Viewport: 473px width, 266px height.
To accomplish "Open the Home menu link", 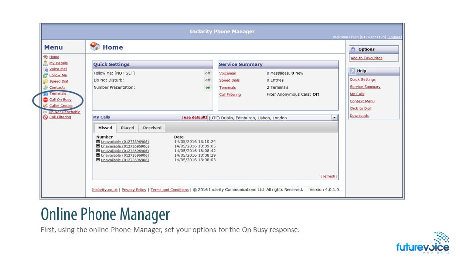I will pyautogui.click(x=54, y=57).
